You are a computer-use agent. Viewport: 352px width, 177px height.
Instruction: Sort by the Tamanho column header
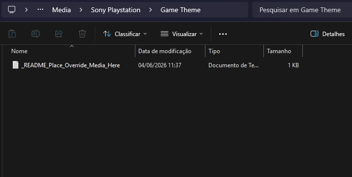(x=279, y=51)
